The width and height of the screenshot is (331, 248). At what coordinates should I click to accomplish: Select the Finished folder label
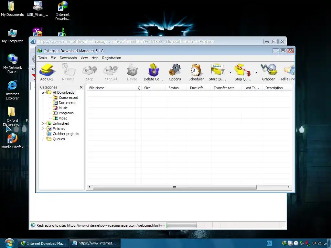pyautogui.click(x=59, y=129)
